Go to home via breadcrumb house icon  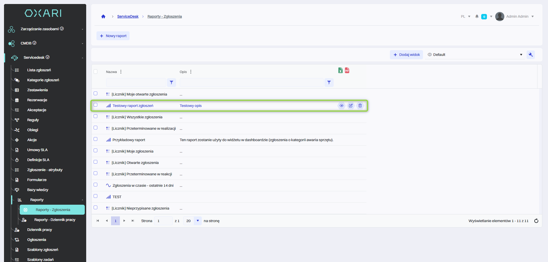[x=103, y=17]
